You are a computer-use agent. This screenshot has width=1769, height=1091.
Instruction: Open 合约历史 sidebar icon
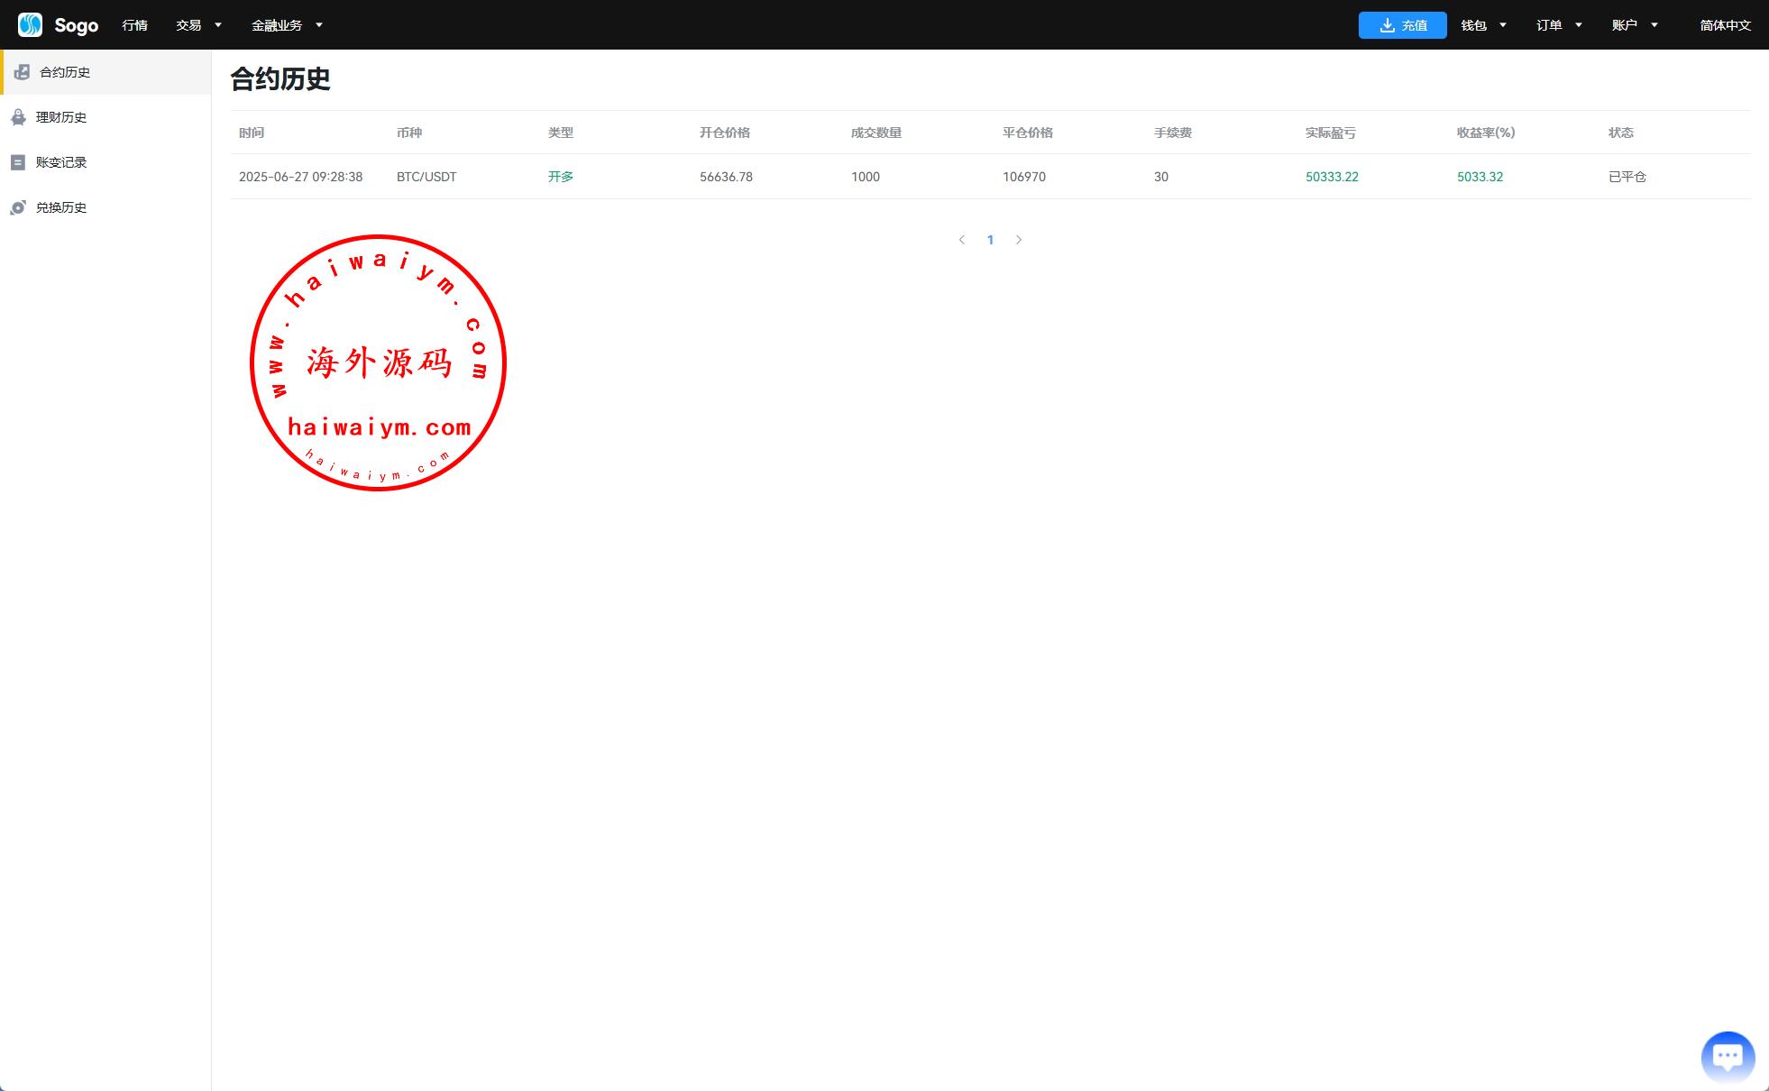pyautogui.click(x=22, y=72)
